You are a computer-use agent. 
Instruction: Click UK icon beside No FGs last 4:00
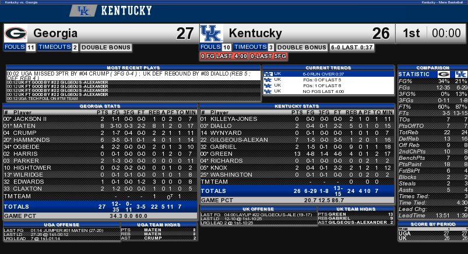pyautogui.click(x=268, y=91)
